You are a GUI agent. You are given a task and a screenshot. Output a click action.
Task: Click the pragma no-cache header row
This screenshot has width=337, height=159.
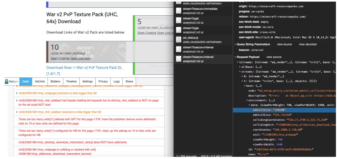point(285,11)
